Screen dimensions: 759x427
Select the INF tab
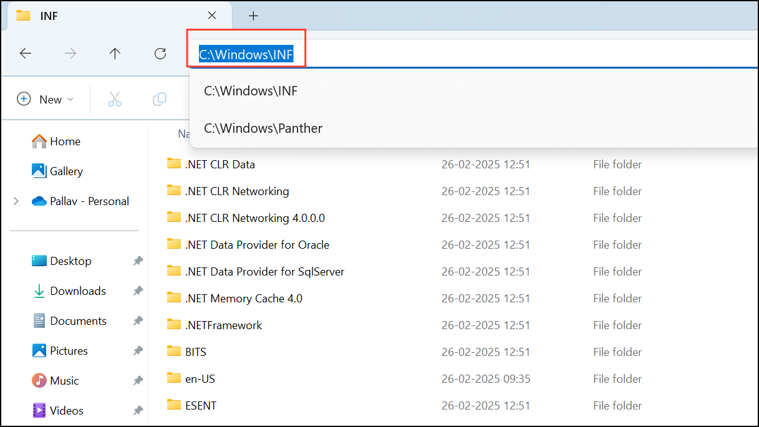tap(118, 16)
